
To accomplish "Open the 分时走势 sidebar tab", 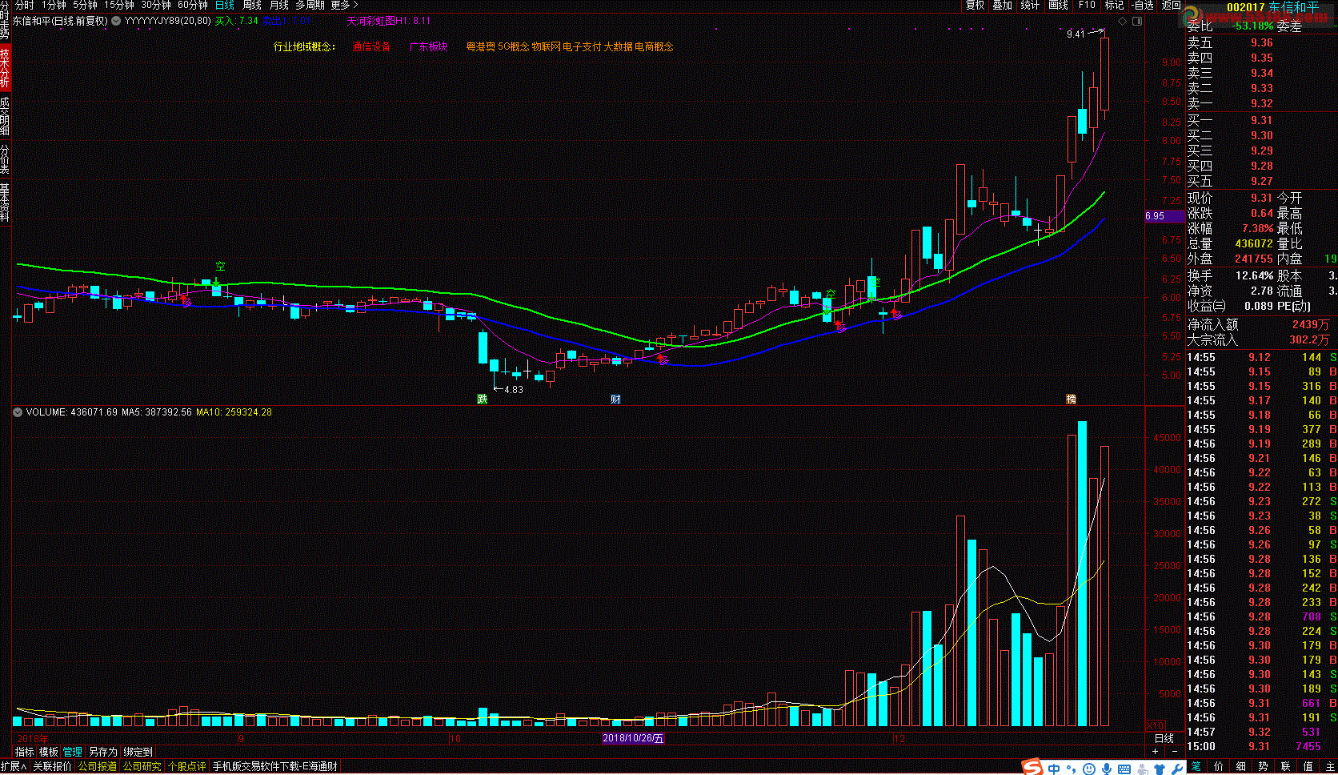I will pyautogui.click(x=5, y=21).
